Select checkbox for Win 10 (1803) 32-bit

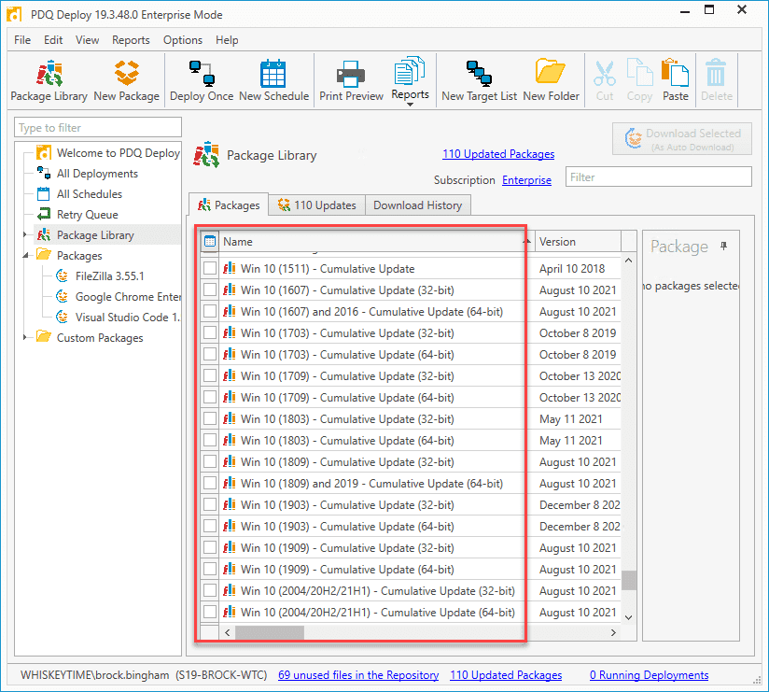210,419
